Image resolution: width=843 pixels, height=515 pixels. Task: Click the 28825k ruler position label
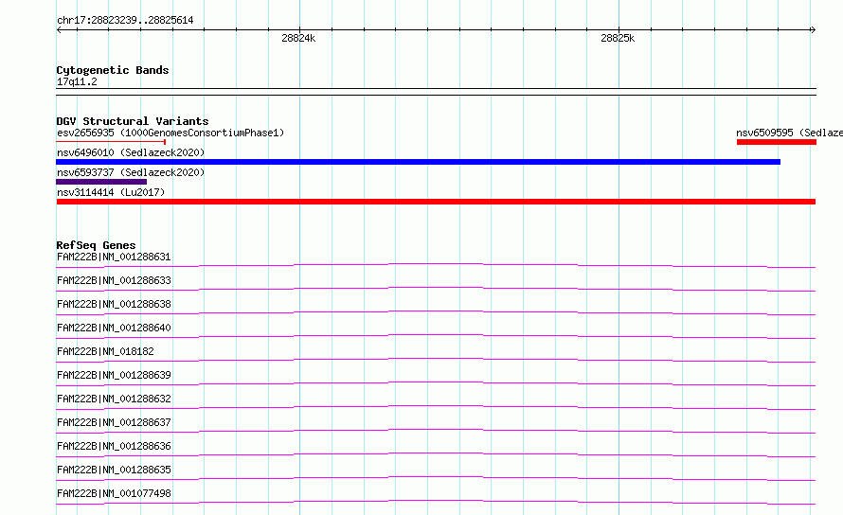[618, 38]
